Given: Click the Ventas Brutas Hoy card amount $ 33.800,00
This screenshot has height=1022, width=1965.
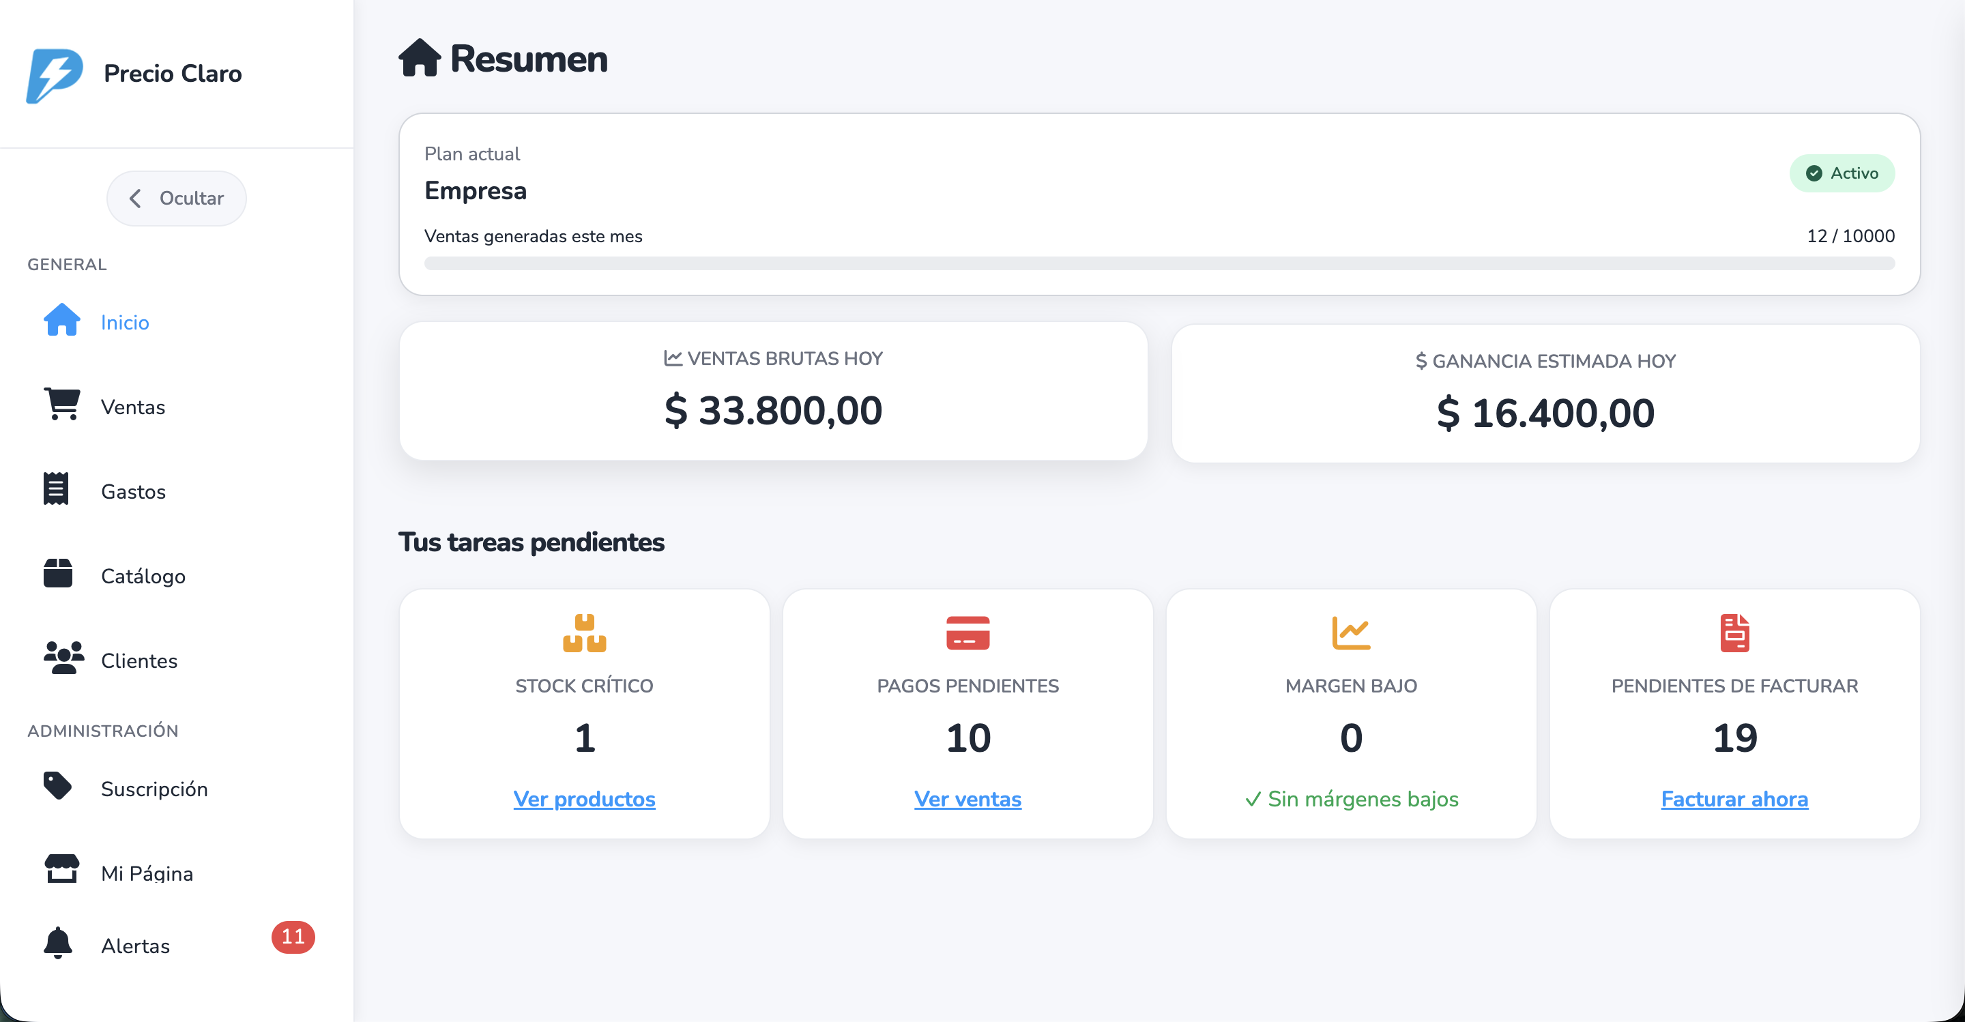Looking at the screenshot, I should (774, 410).
